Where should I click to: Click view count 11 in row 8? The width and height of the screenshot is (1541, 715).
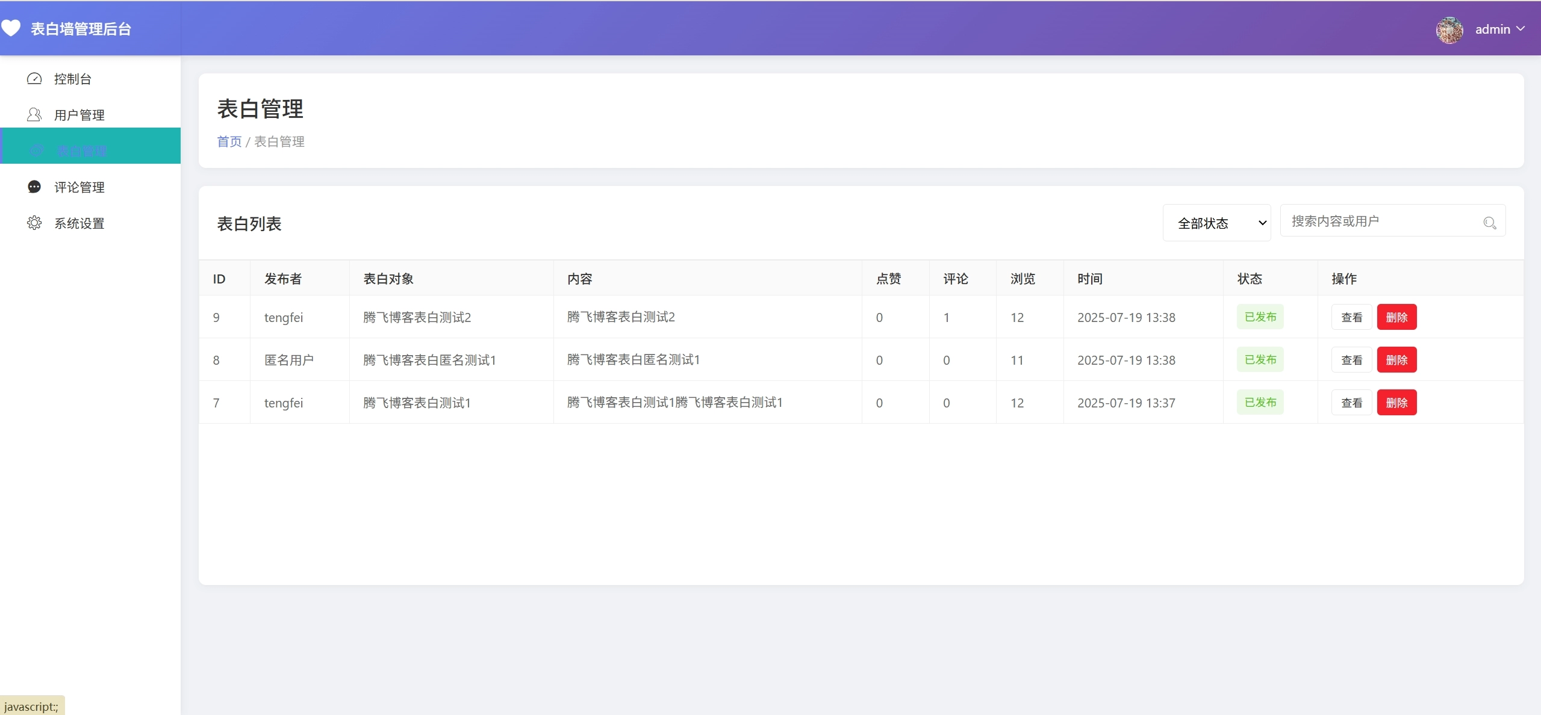[1017, 360]
